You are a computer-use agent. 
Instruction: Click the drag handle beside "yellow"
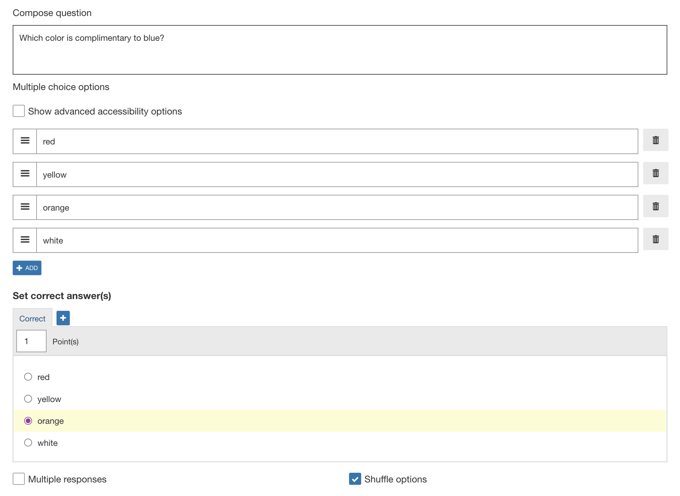(24, 174)
